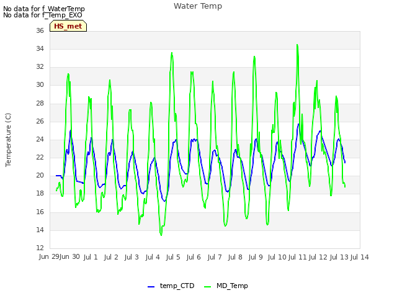Click the 16 y-axis tick label

click(x=40, y=212)
